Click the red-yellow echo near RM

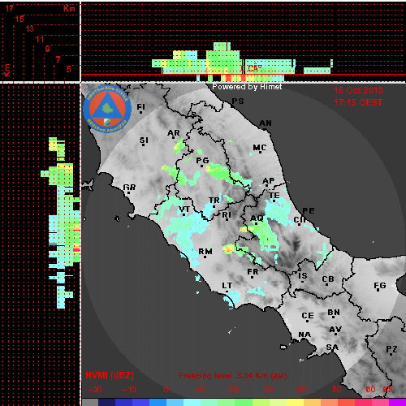(x=229, y=248)
